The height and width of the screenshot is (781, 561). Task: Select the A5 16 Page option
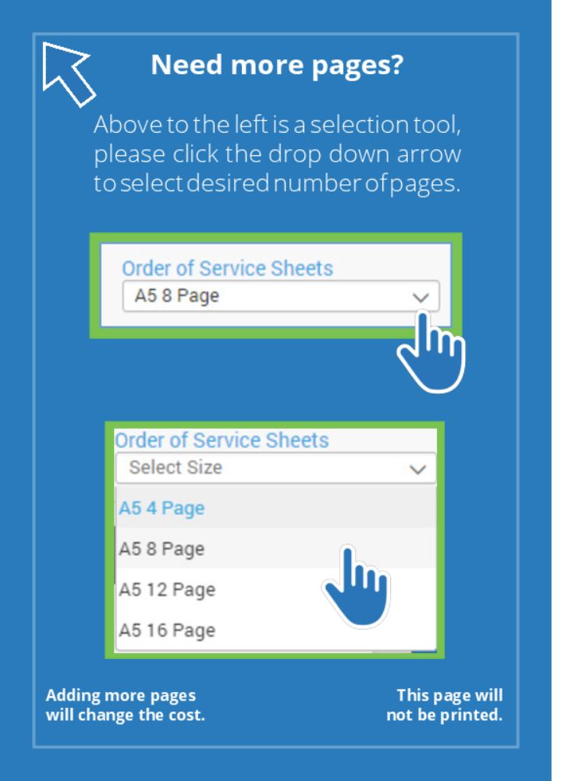[166, 630]
